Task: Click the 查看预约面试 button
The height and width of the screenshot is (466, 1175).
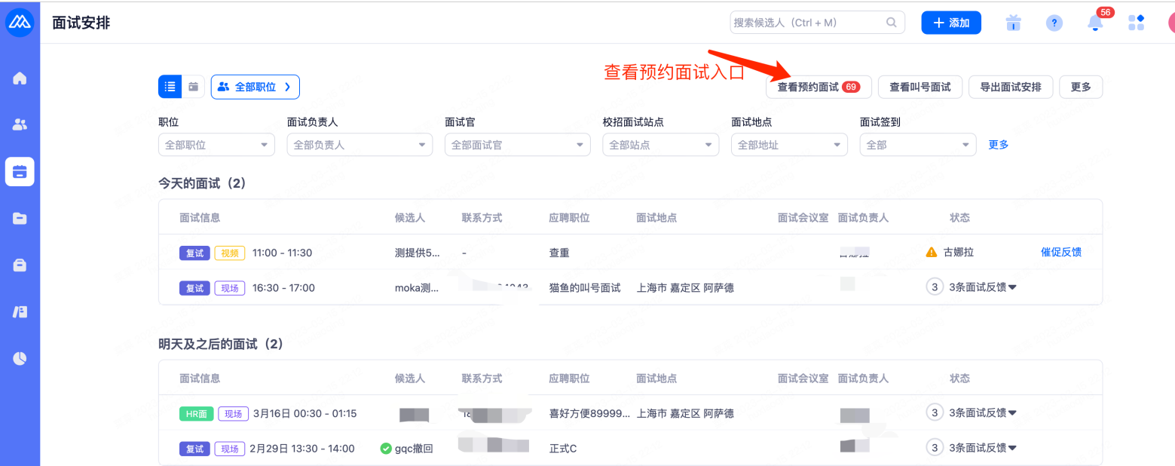Action: pos(818,87)
